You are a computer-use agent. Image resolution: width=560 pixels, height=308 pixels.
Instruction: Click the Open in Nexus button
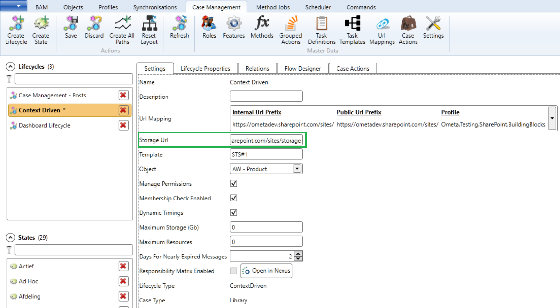pos(267,271)
